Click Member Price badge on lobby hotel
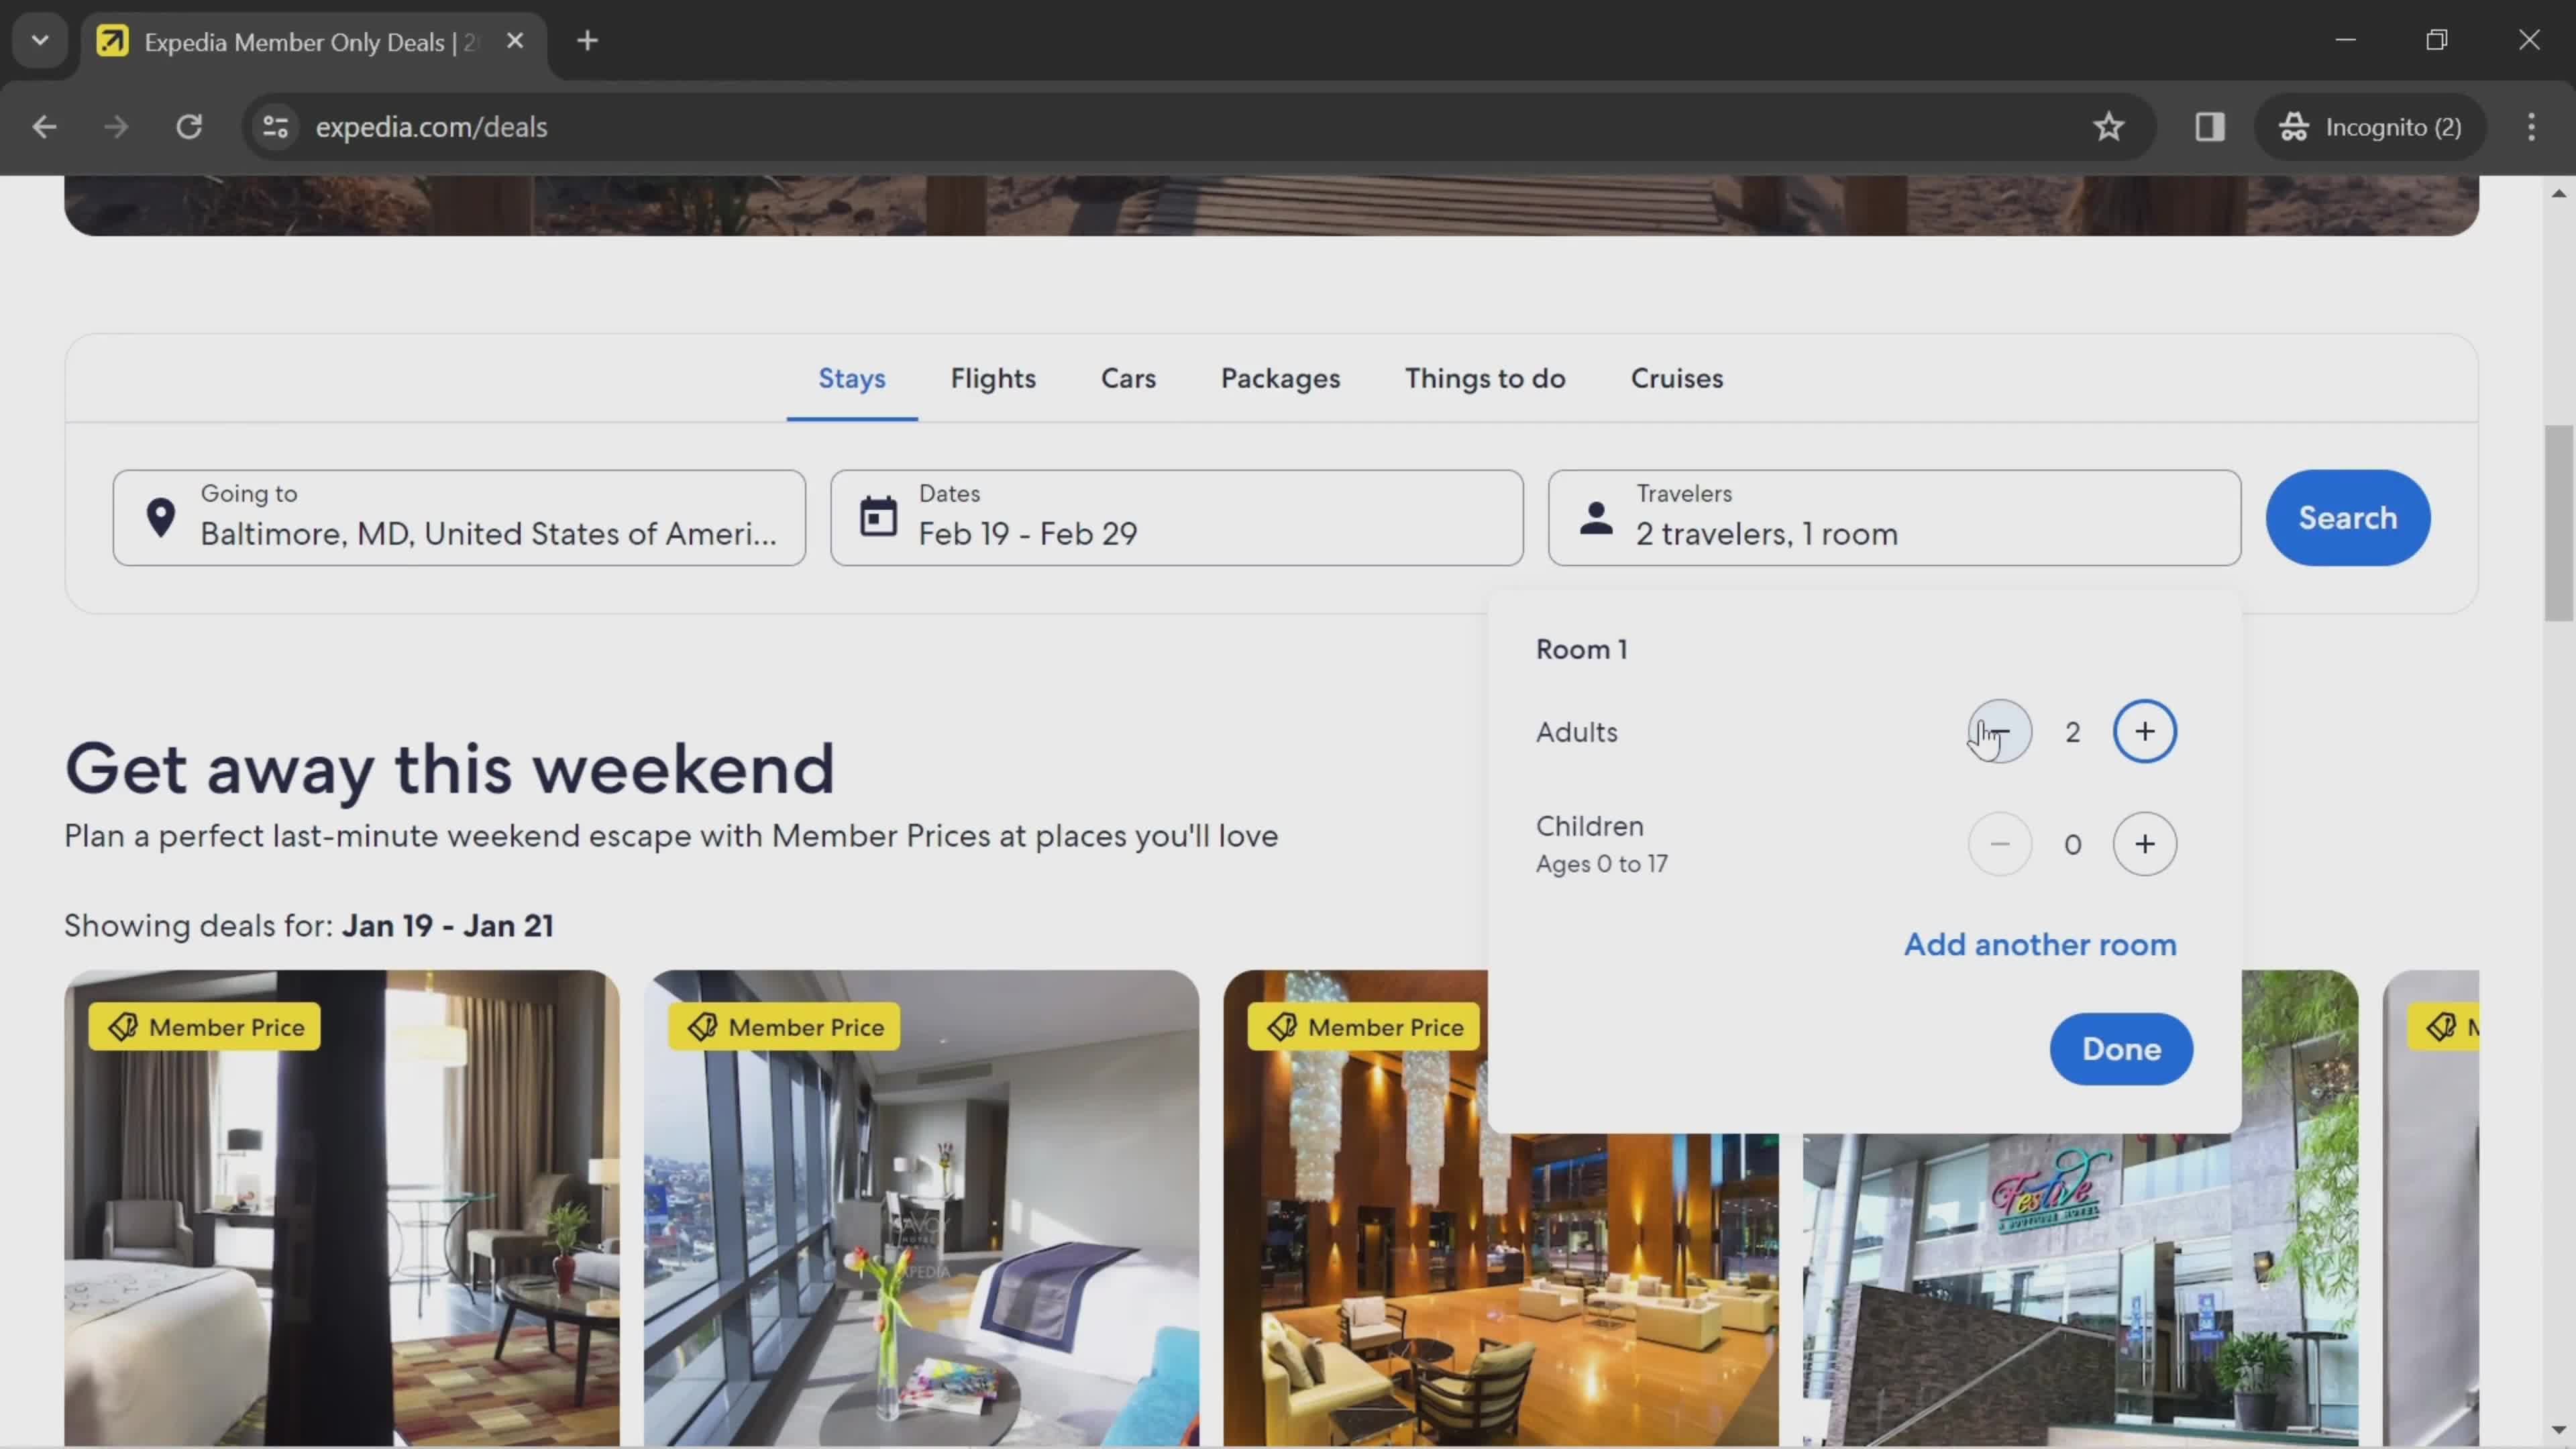This screenshot has width=2576, height=1449. 1364,1027
